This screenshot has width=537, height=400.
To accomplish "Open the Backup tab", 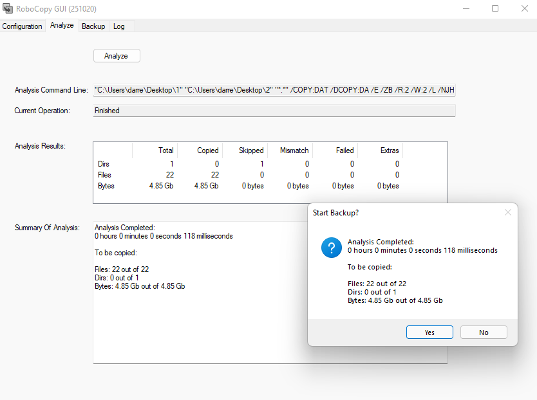I will 93,26.
